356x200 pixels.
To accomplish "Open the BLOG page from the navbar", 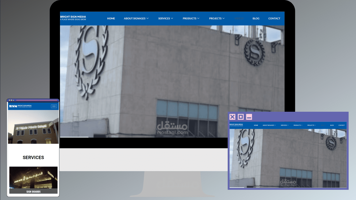I will (x=256, y=18).
